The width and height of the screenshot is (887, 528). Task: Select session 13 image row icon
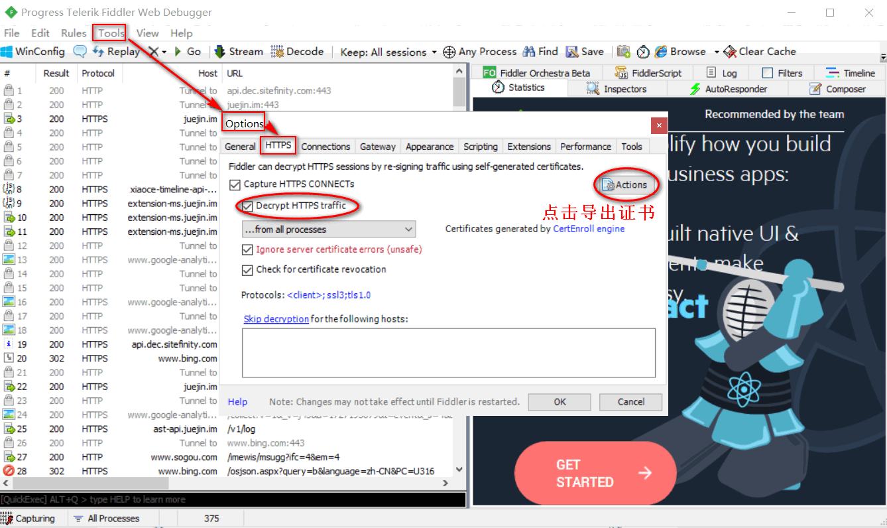click(9, 260)
